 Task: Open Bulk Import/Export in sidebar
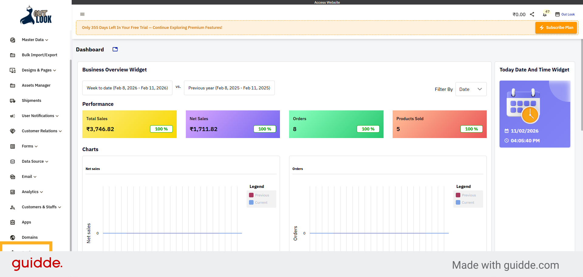point(39,55)
